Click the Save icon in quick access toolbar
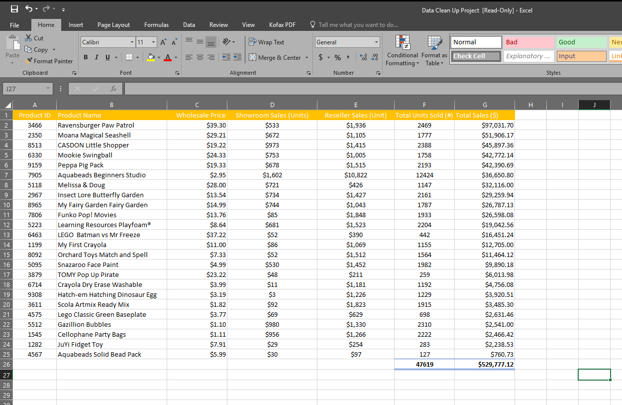 click(14, 9)
